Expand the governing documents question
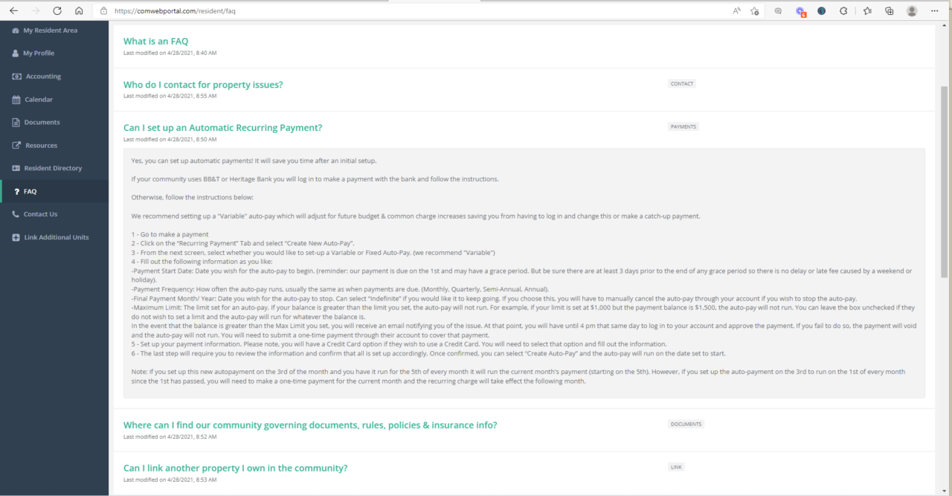952x496 pixels. coord(309,425)
